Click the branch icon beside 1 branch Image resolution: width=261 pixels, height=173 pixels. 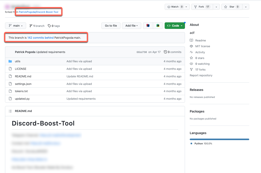tap(31, 26)
